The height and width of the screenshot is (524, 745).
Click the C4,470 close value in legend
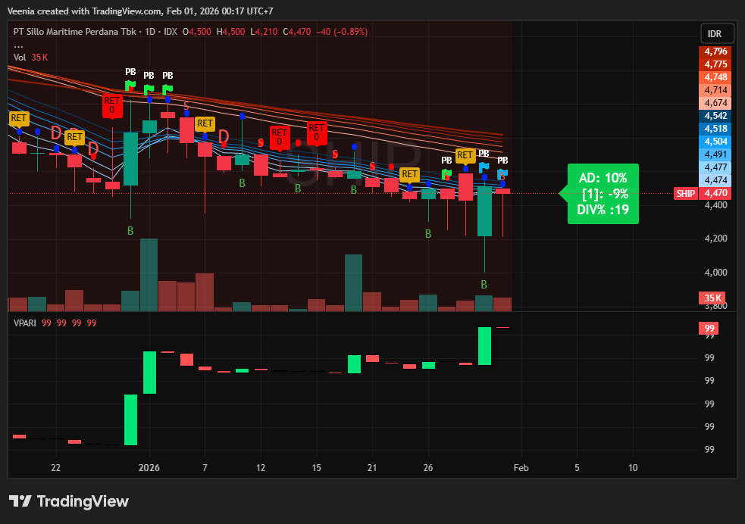tap(297, 32)
